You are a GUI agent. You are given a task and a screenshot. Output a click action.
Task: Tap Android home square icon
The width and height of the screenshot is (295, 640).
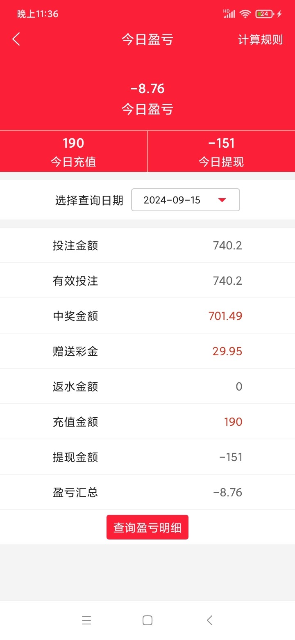[147, 620]
